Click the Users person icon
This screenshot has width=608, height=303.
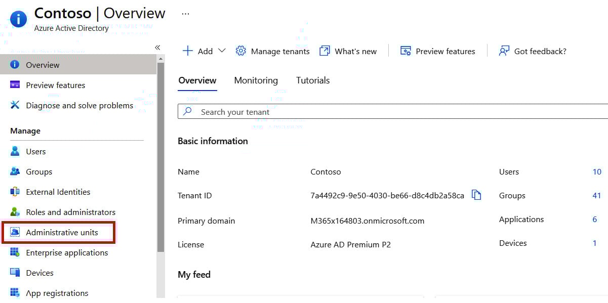click(15, 151)
